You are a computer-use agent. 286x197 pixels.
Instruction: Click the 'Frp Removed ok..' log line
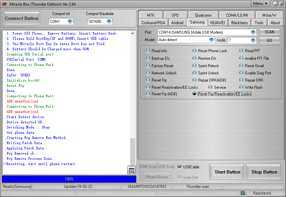[x=22, y=154]
